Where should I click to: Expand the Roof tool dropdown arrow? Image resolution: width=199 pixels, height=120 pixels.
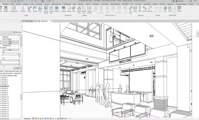click(x=29, y=13)
